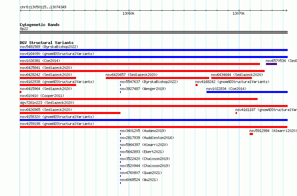
Task: Open the nsv4164090 gnomADStructuralVariants label
Action: coord(57,54)
